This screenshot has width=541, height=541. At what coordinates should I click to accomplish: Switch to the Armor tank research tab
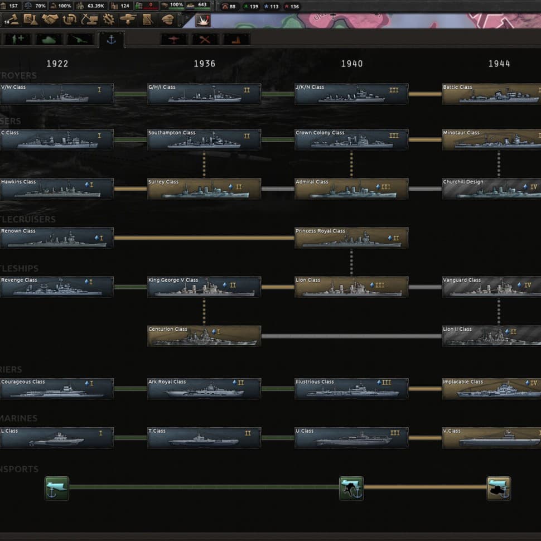pos(49,40)
